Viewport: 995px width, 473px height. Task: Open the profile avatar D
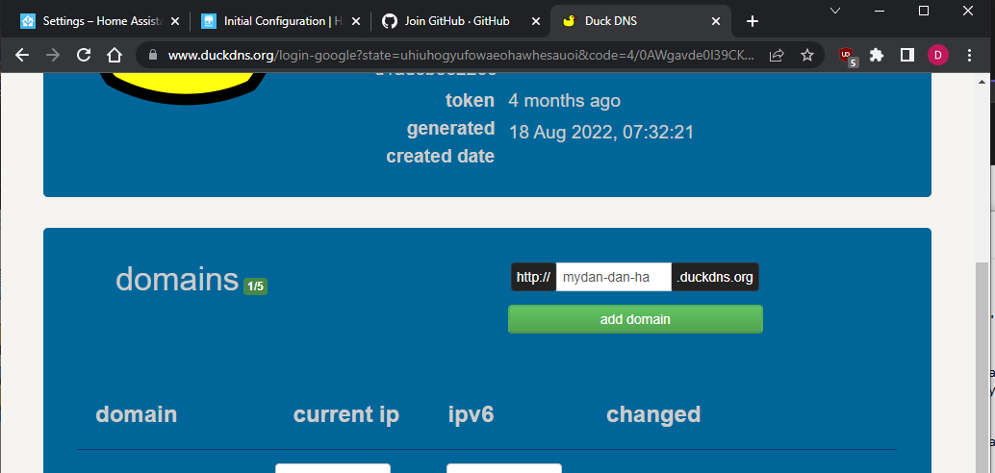click(938, 55)
